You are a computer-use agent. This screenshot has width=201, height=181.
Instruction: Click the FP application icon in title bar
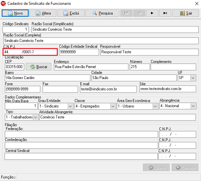coord(3,4)
